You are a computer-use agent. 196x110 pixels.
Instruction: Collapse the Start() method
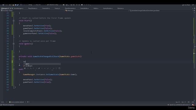13,21
